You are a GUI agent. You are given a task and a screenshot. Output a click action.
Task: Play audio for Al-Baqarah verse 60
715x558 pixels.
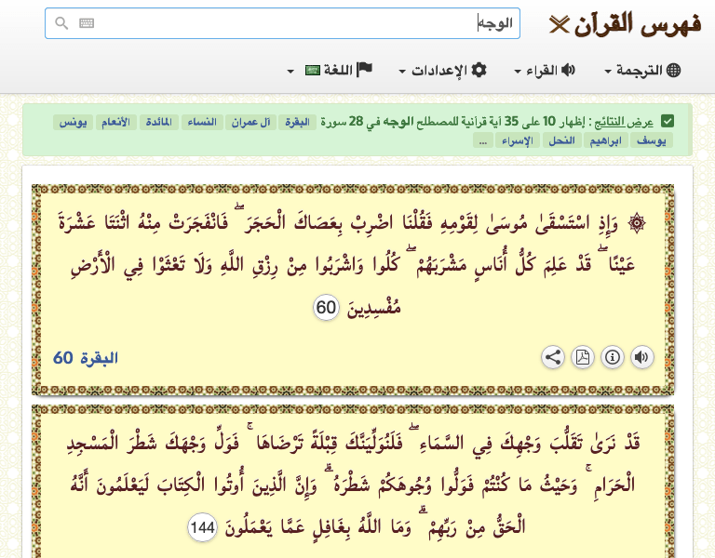tap(642, 357)
